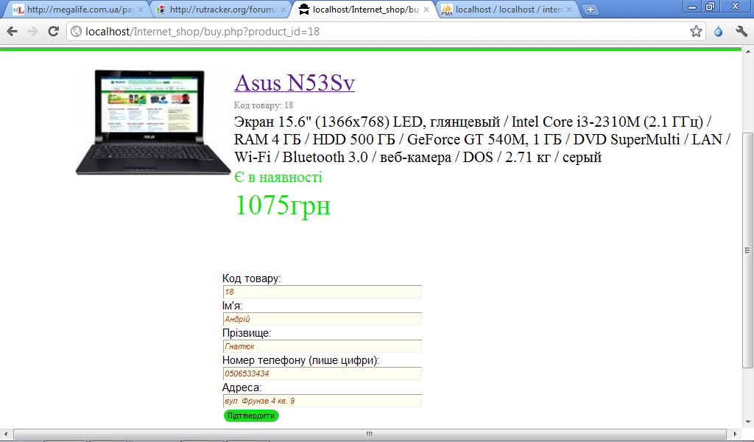
Task: Open the wrench settings menu
Action: pos(741,31)
